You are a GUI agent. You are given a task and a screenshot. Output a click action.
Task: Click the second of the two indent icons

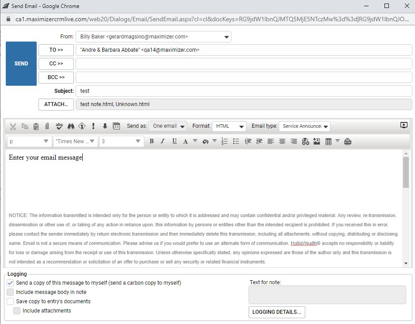259,141
